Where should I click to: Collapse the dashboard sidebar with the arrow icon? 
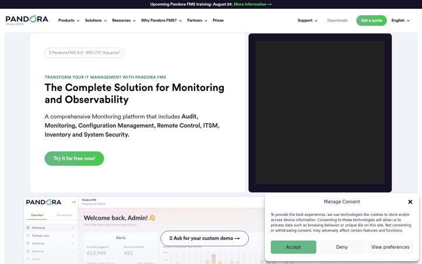click(73, 202)
